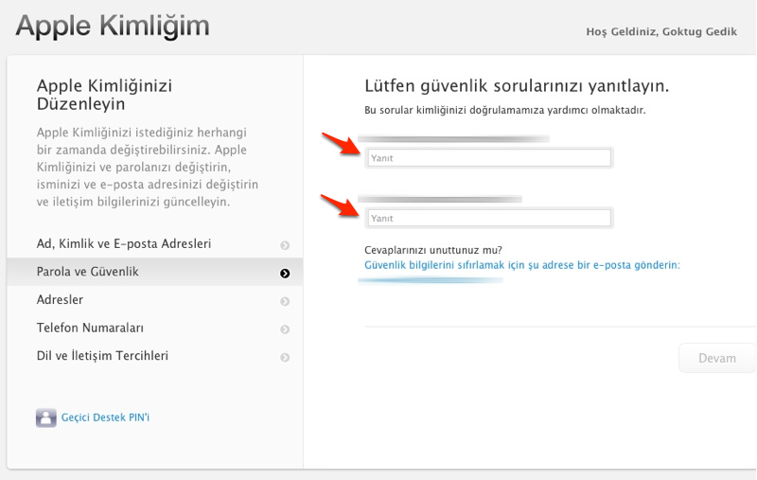Click the dark arrow icon beside Parola ve Güvenlik
Image resolution: width=757 pixels, height=480 pixels.
click(x=285, y=274)
